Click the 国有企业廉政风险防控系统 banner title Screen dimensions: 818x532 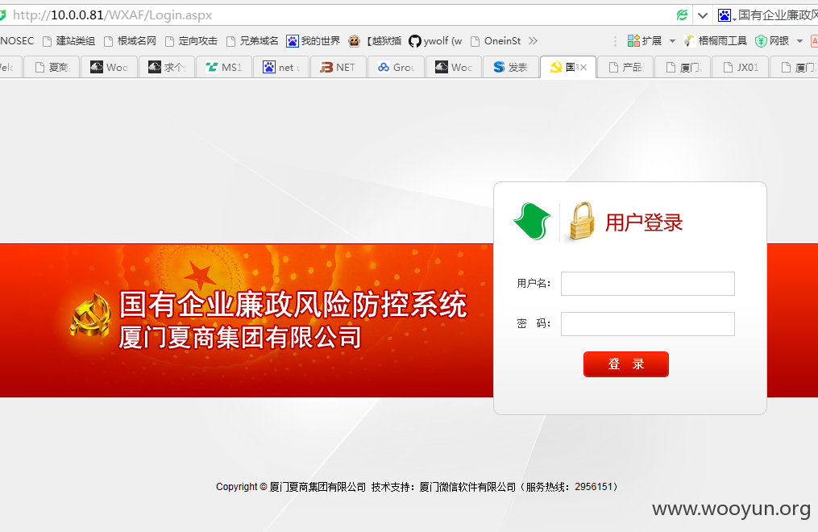tap(293, 304)
